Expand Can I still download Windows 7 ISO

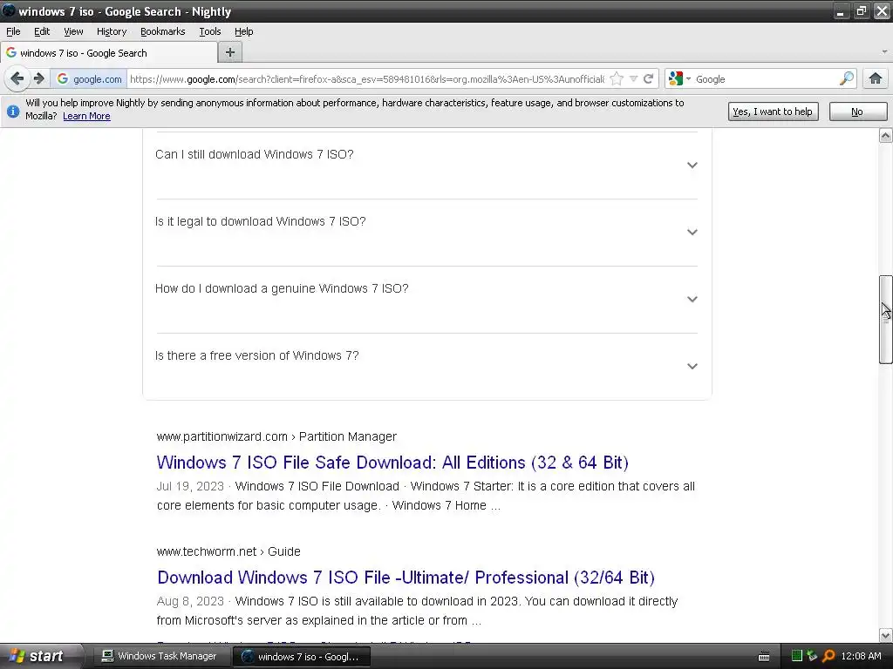coord(426,165)
